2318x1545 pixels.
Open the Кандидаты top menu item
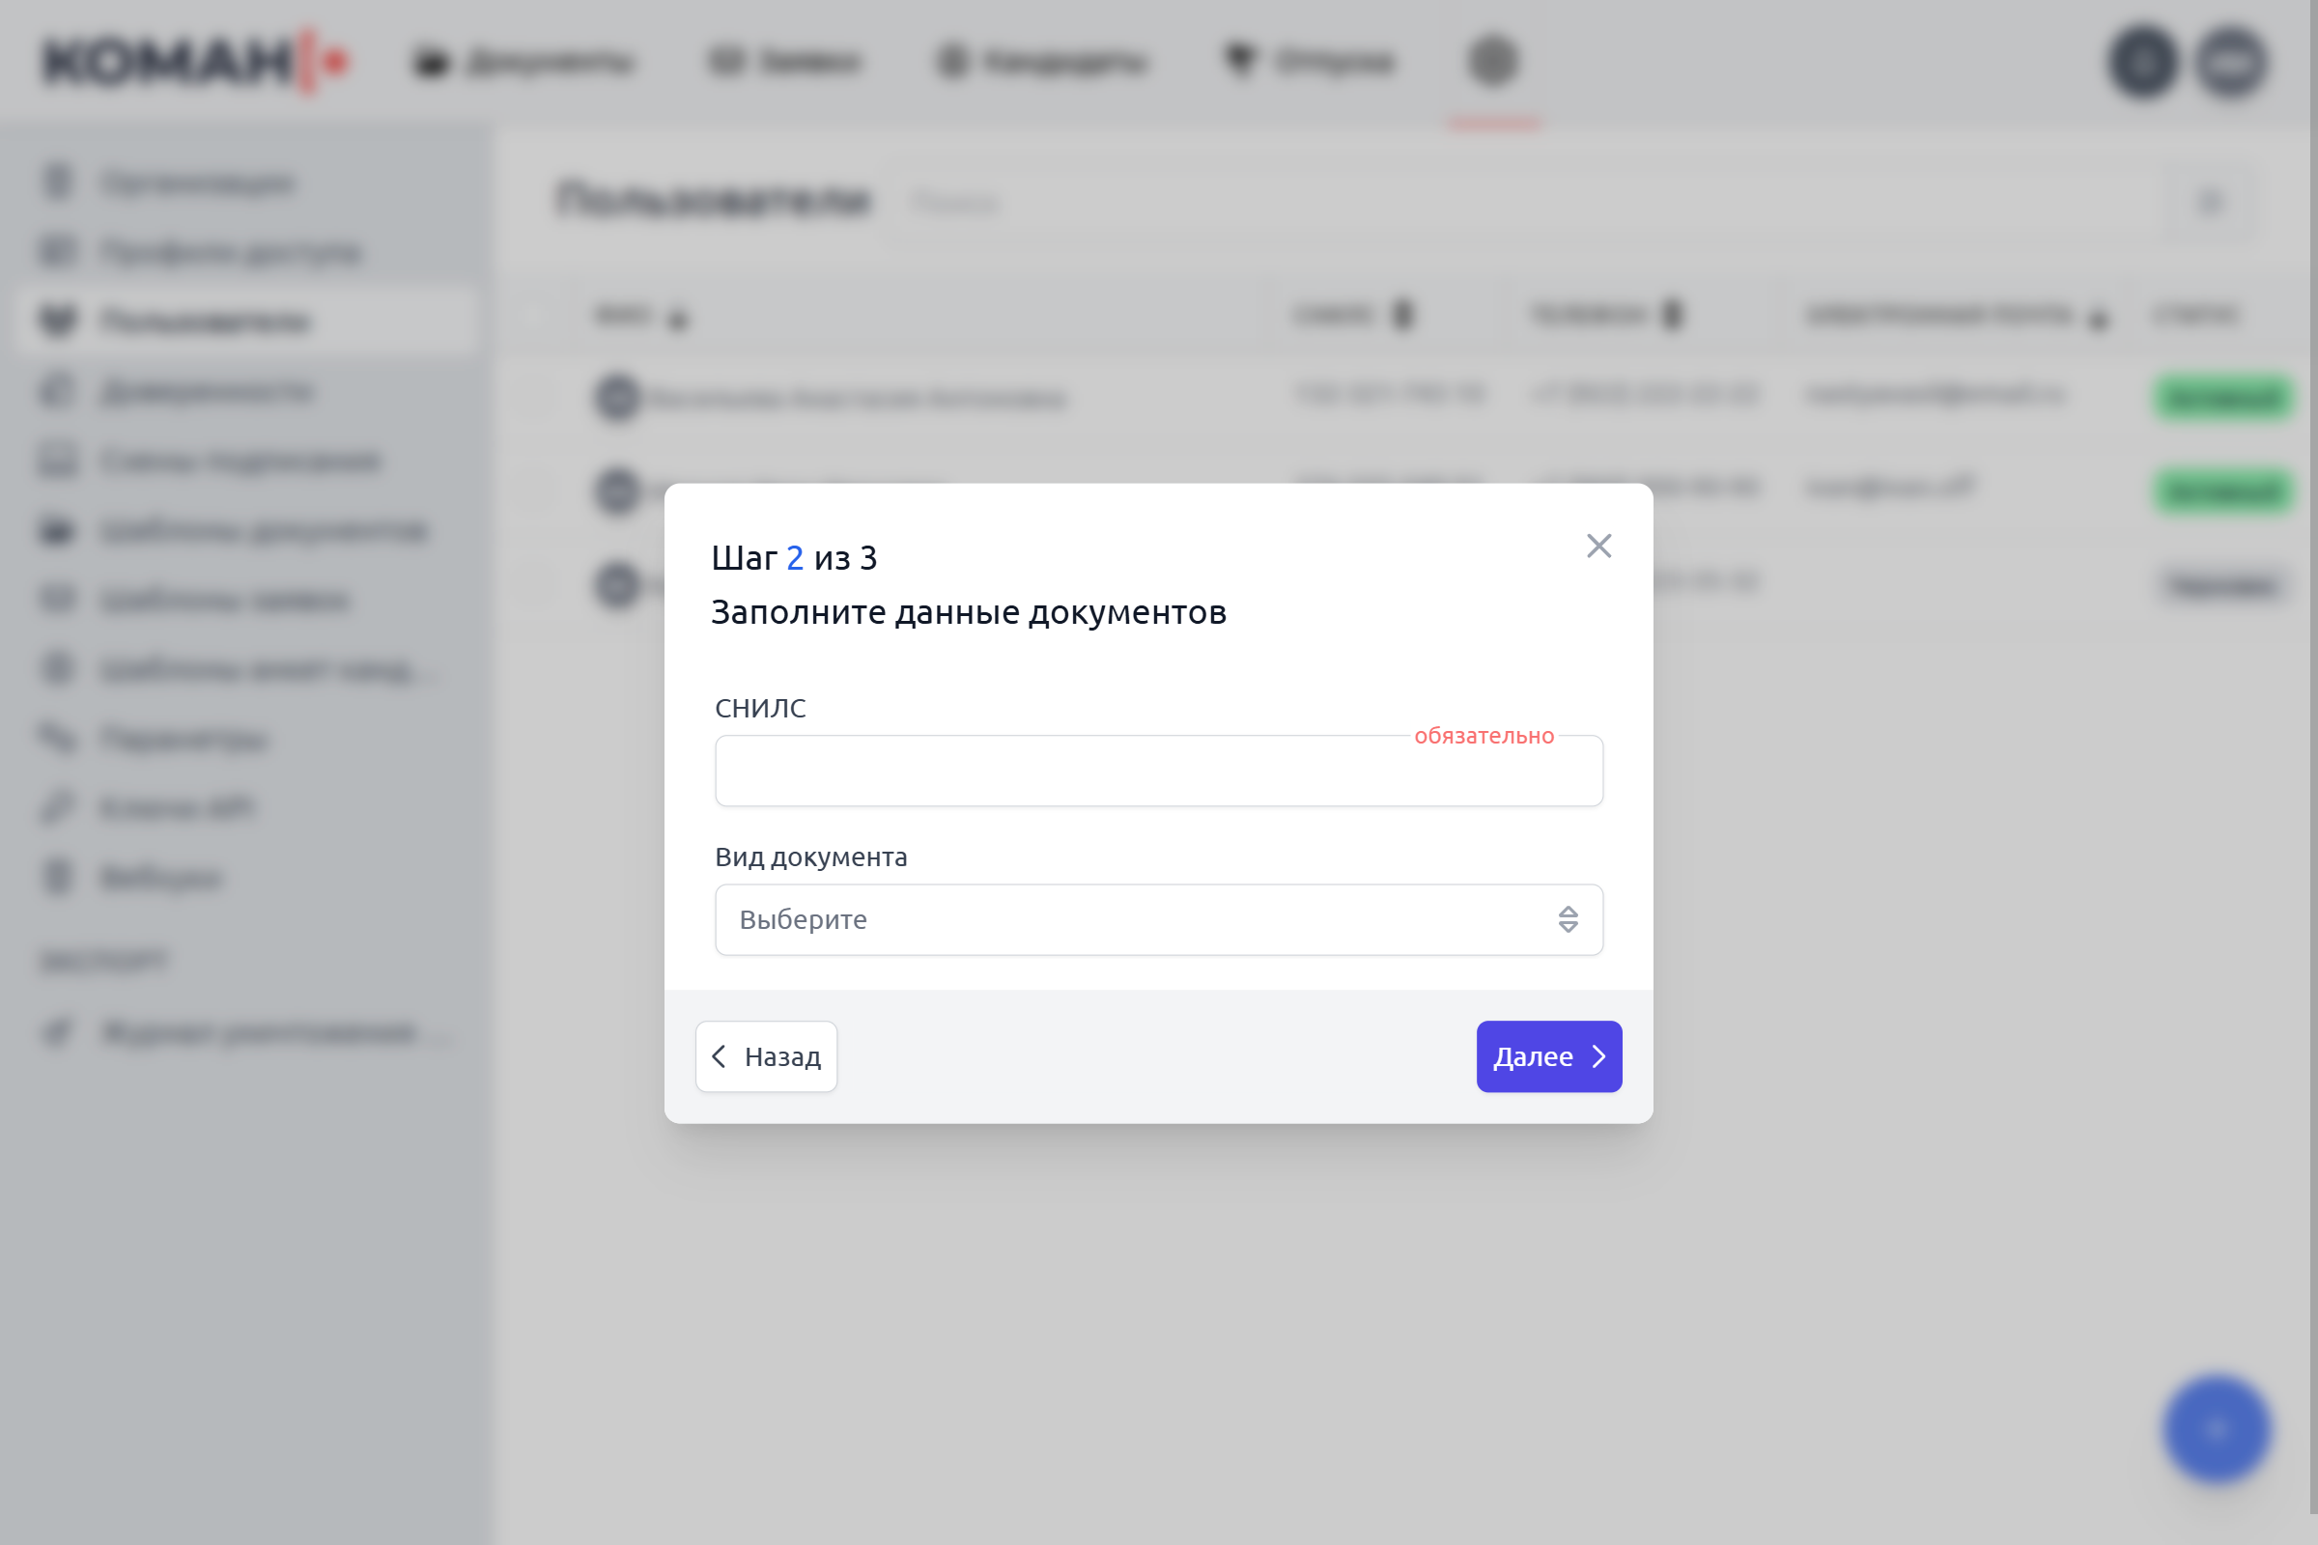pos(1043,61)
